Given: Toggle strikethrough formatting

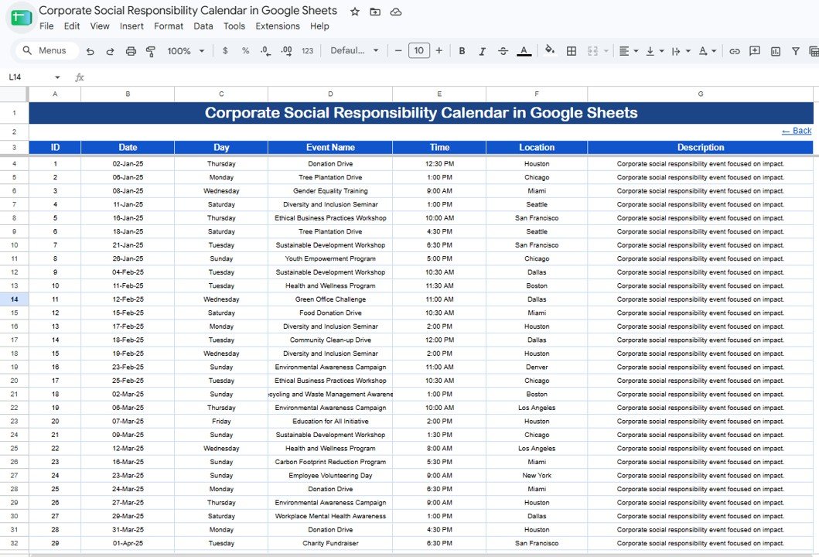Looking at the screenshot, I should (503, 51).
